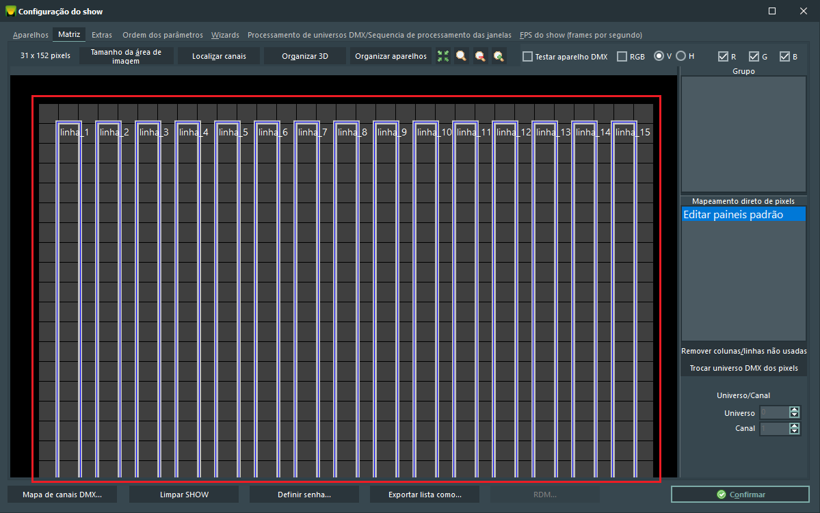
Task: Open the FPS do show tab
Action: click(x=580, y=35)
